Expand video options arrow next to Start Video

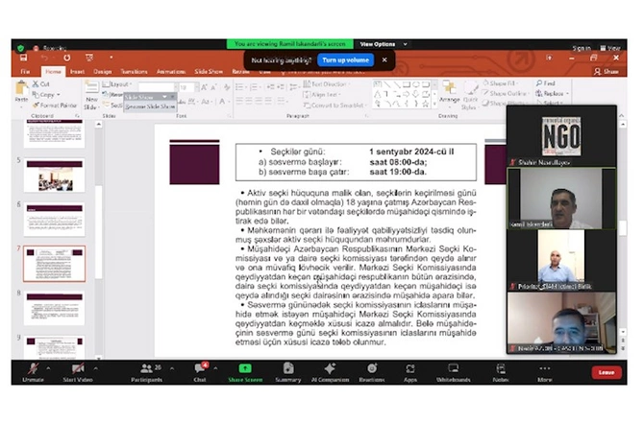[96, 368]
